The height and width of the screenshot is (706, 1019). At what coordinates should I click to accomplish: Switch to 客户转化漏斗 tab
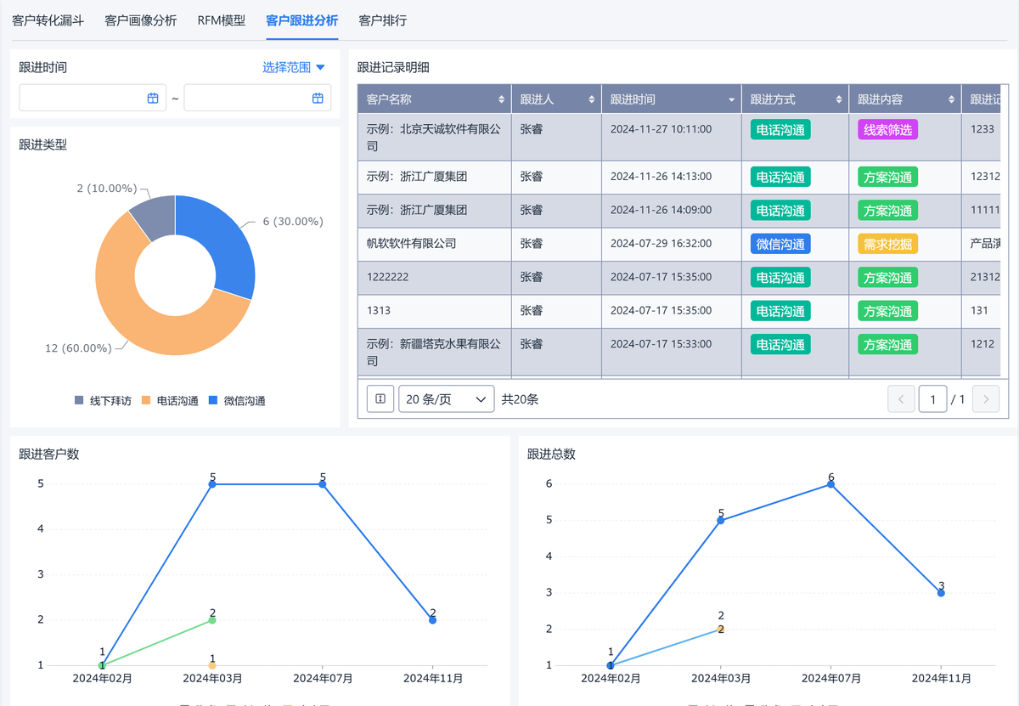click(48, 20)
